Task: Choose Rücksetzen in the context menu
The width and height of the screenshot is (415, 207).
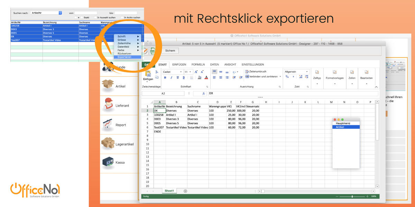Action: pyautogui.click(x=128, y=53)
